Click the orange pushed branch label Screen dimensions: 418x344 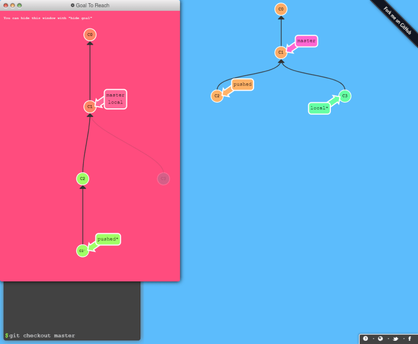pos(242,85)
